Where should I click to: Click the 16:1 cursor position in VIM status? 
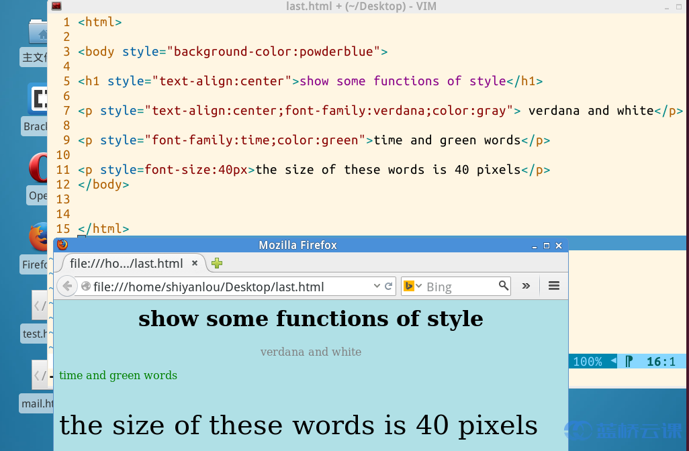pos(661,362)
